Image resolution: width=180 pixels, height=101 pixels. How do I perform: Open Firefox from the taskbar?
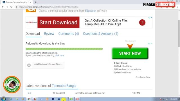[x=35, y=99]
